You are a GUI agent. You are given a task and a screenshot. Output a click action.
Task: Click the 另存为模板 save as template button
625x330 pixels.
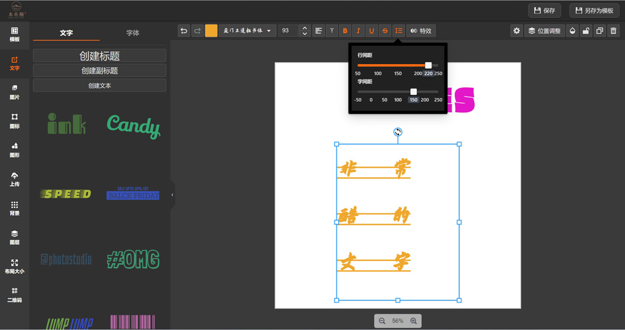[x=594, y=11]
